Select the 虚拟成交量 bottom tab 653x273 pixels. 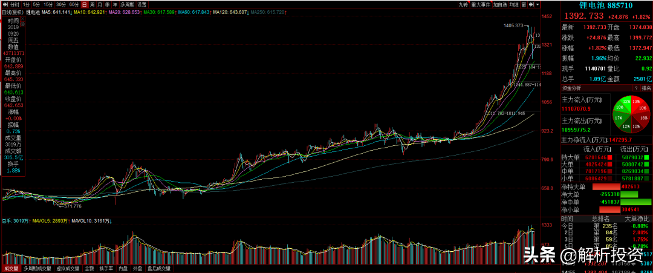[x=67, y=268]
